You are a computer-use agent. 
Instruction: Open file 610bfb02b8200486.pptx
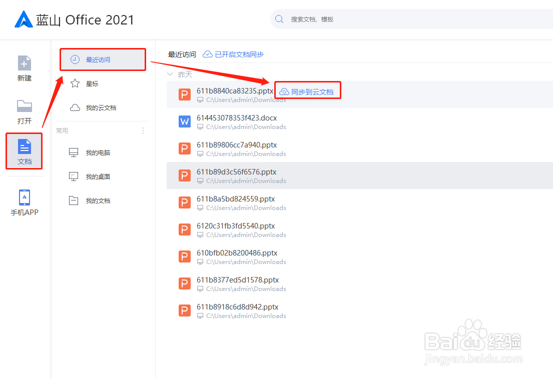(237, 253)
